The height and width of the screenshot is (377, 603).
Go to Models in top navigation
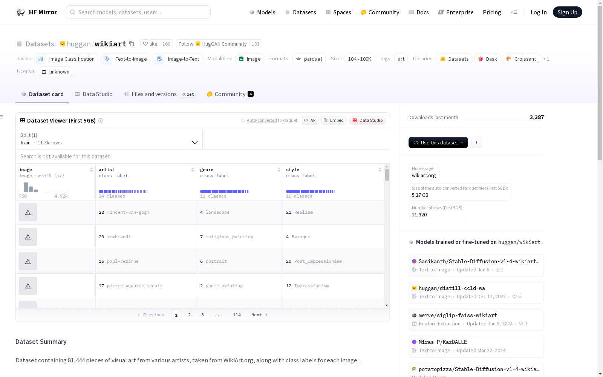[x=262, y=12]
